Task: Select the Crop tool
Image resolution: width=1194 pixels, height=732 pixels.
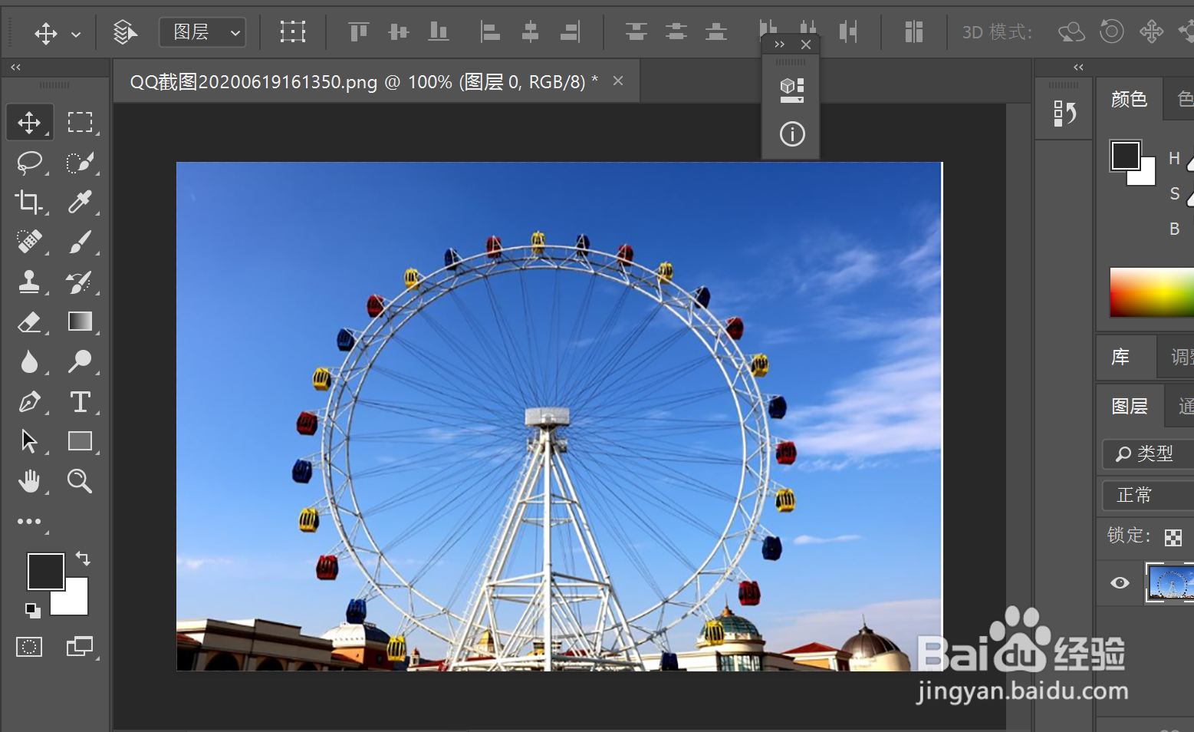Action: 29,203
